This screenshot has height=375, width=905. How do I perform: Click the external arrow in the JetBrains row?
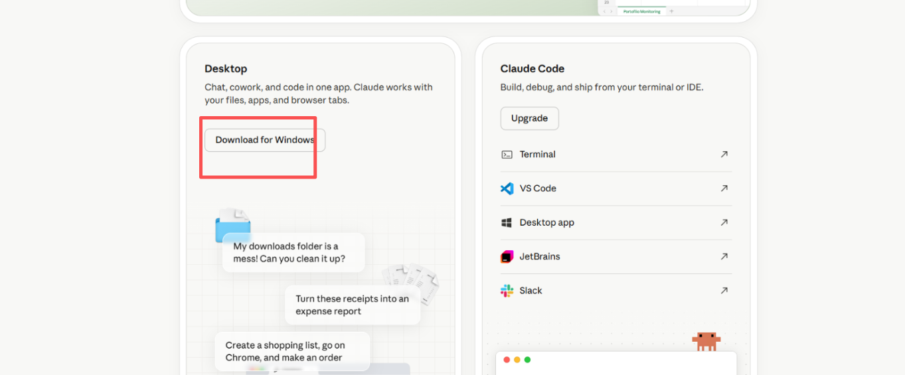[724, 256]
